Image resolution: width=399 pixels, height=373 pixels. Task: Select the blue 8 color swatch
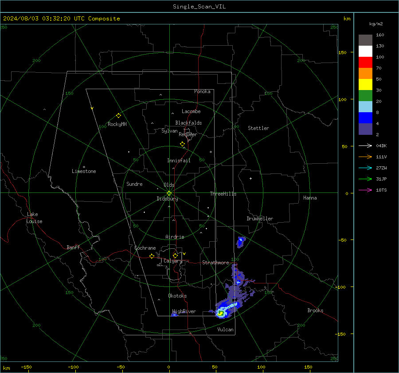click(x=365, y=118)
